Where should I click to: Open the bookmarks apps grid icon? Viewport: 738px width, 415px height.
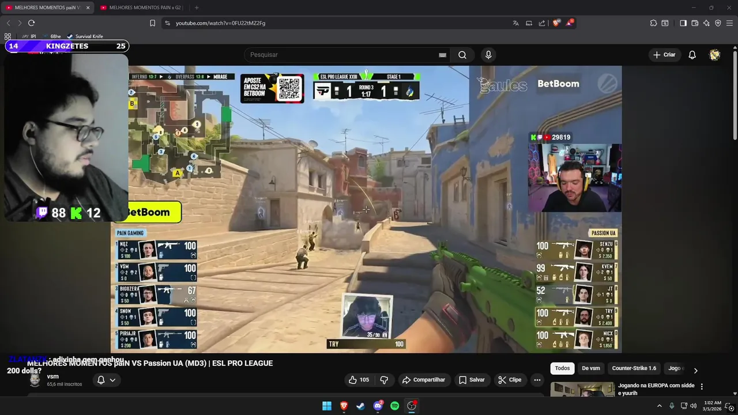pyautogui.click(x=7, y=36)
